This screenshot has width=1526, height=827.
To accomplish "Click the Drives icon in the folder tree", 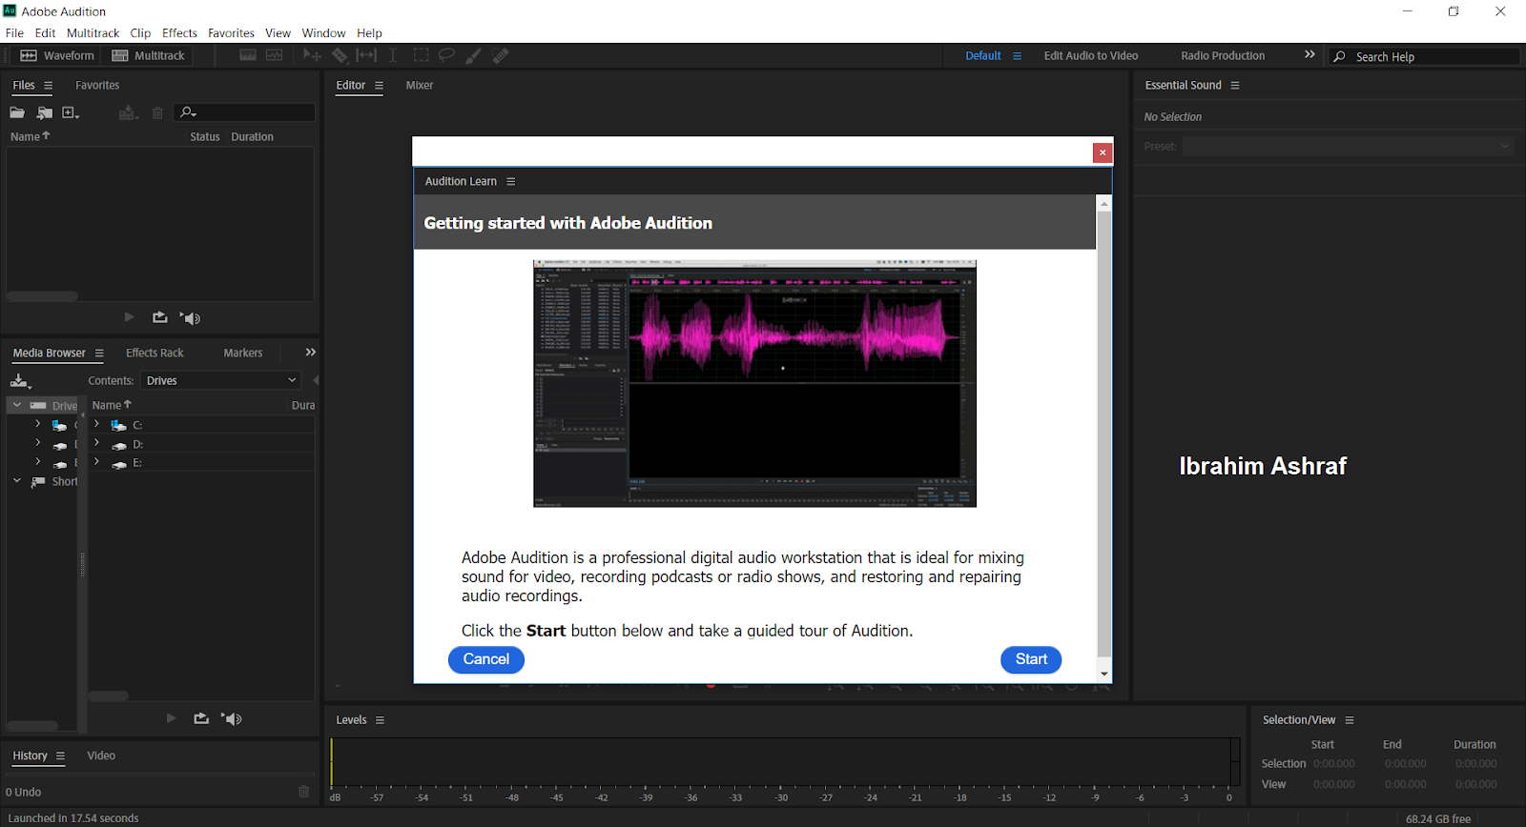I will pos(38,405).
